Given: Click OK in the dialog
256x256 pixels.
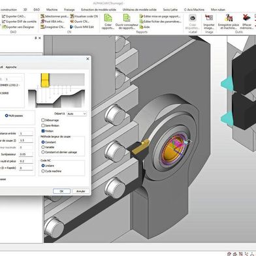Looking at the screenshot, I should tap(61, 191).
